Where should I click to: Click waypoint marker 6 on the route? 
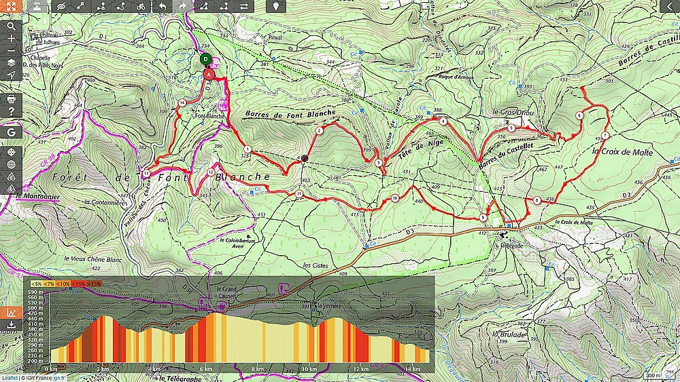coord(579,115)
